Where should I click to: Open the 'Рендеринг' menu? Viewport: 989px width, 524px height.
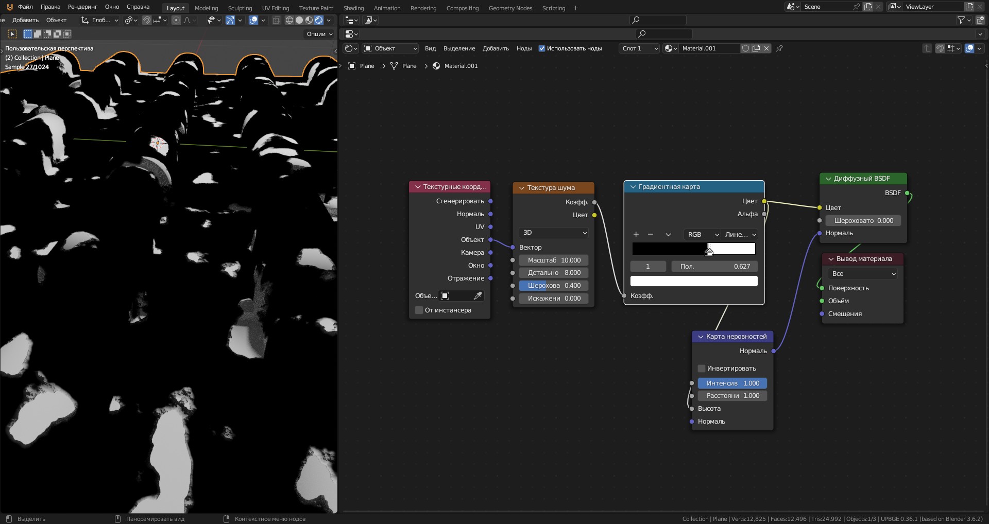[x=82, y=7]
